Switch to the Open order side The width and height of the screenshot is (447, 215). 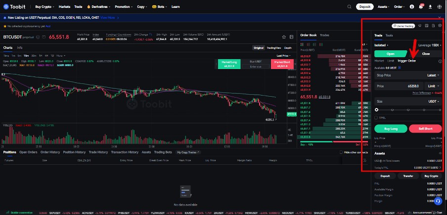(391, 53)
